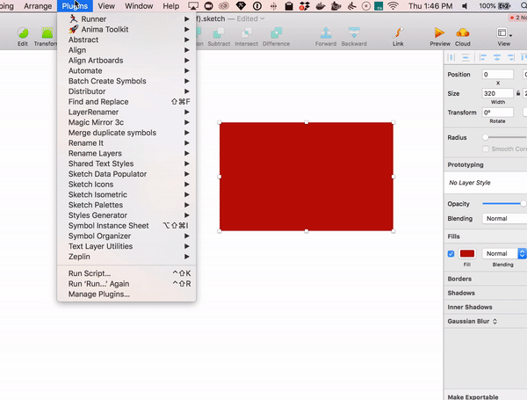
Task: Open the Window menu
Action: coord(139,6)
